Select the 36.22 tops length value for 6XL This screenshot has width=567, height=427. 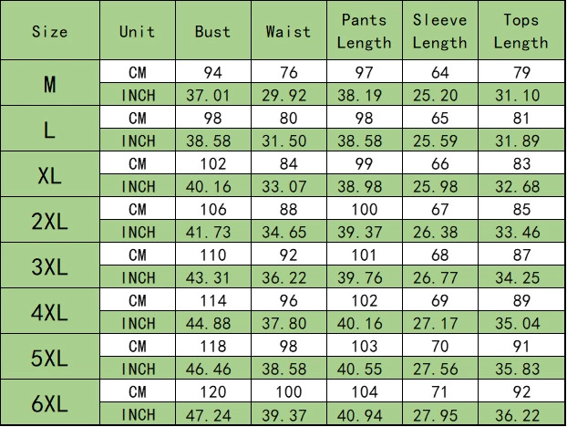click(x=521, y=414)
